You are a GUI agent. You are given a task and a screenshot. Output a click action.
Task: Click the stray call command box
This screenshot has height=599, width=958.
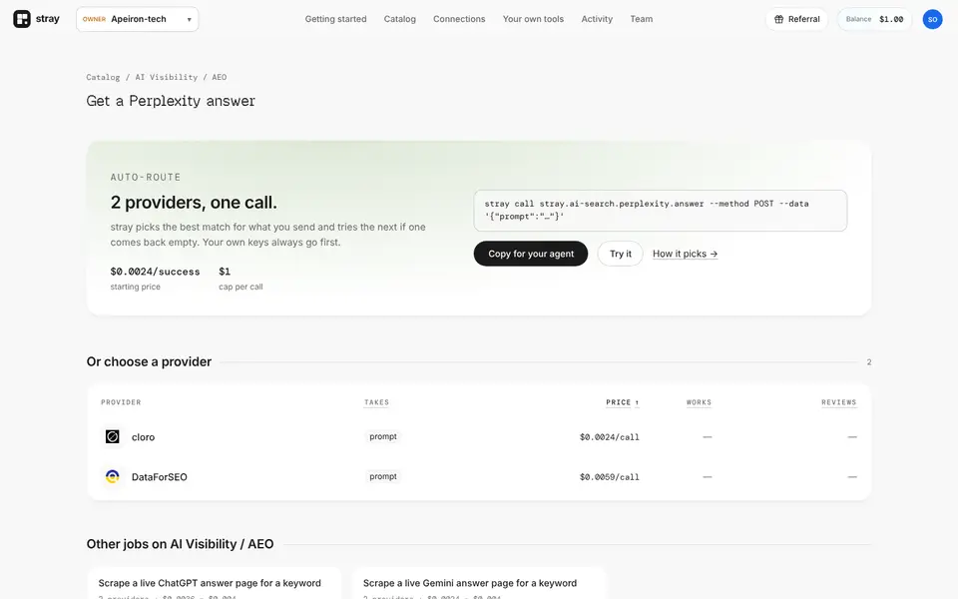(661, 211)
